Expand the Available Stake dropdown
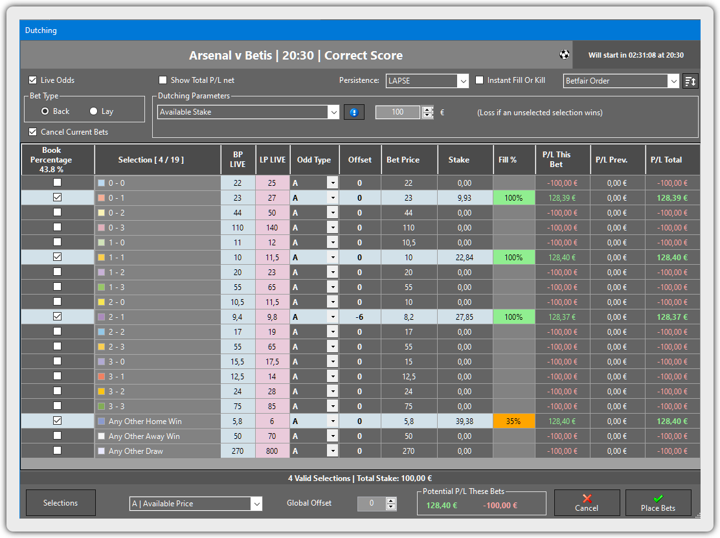720x538 pixels. coord(333,112)
